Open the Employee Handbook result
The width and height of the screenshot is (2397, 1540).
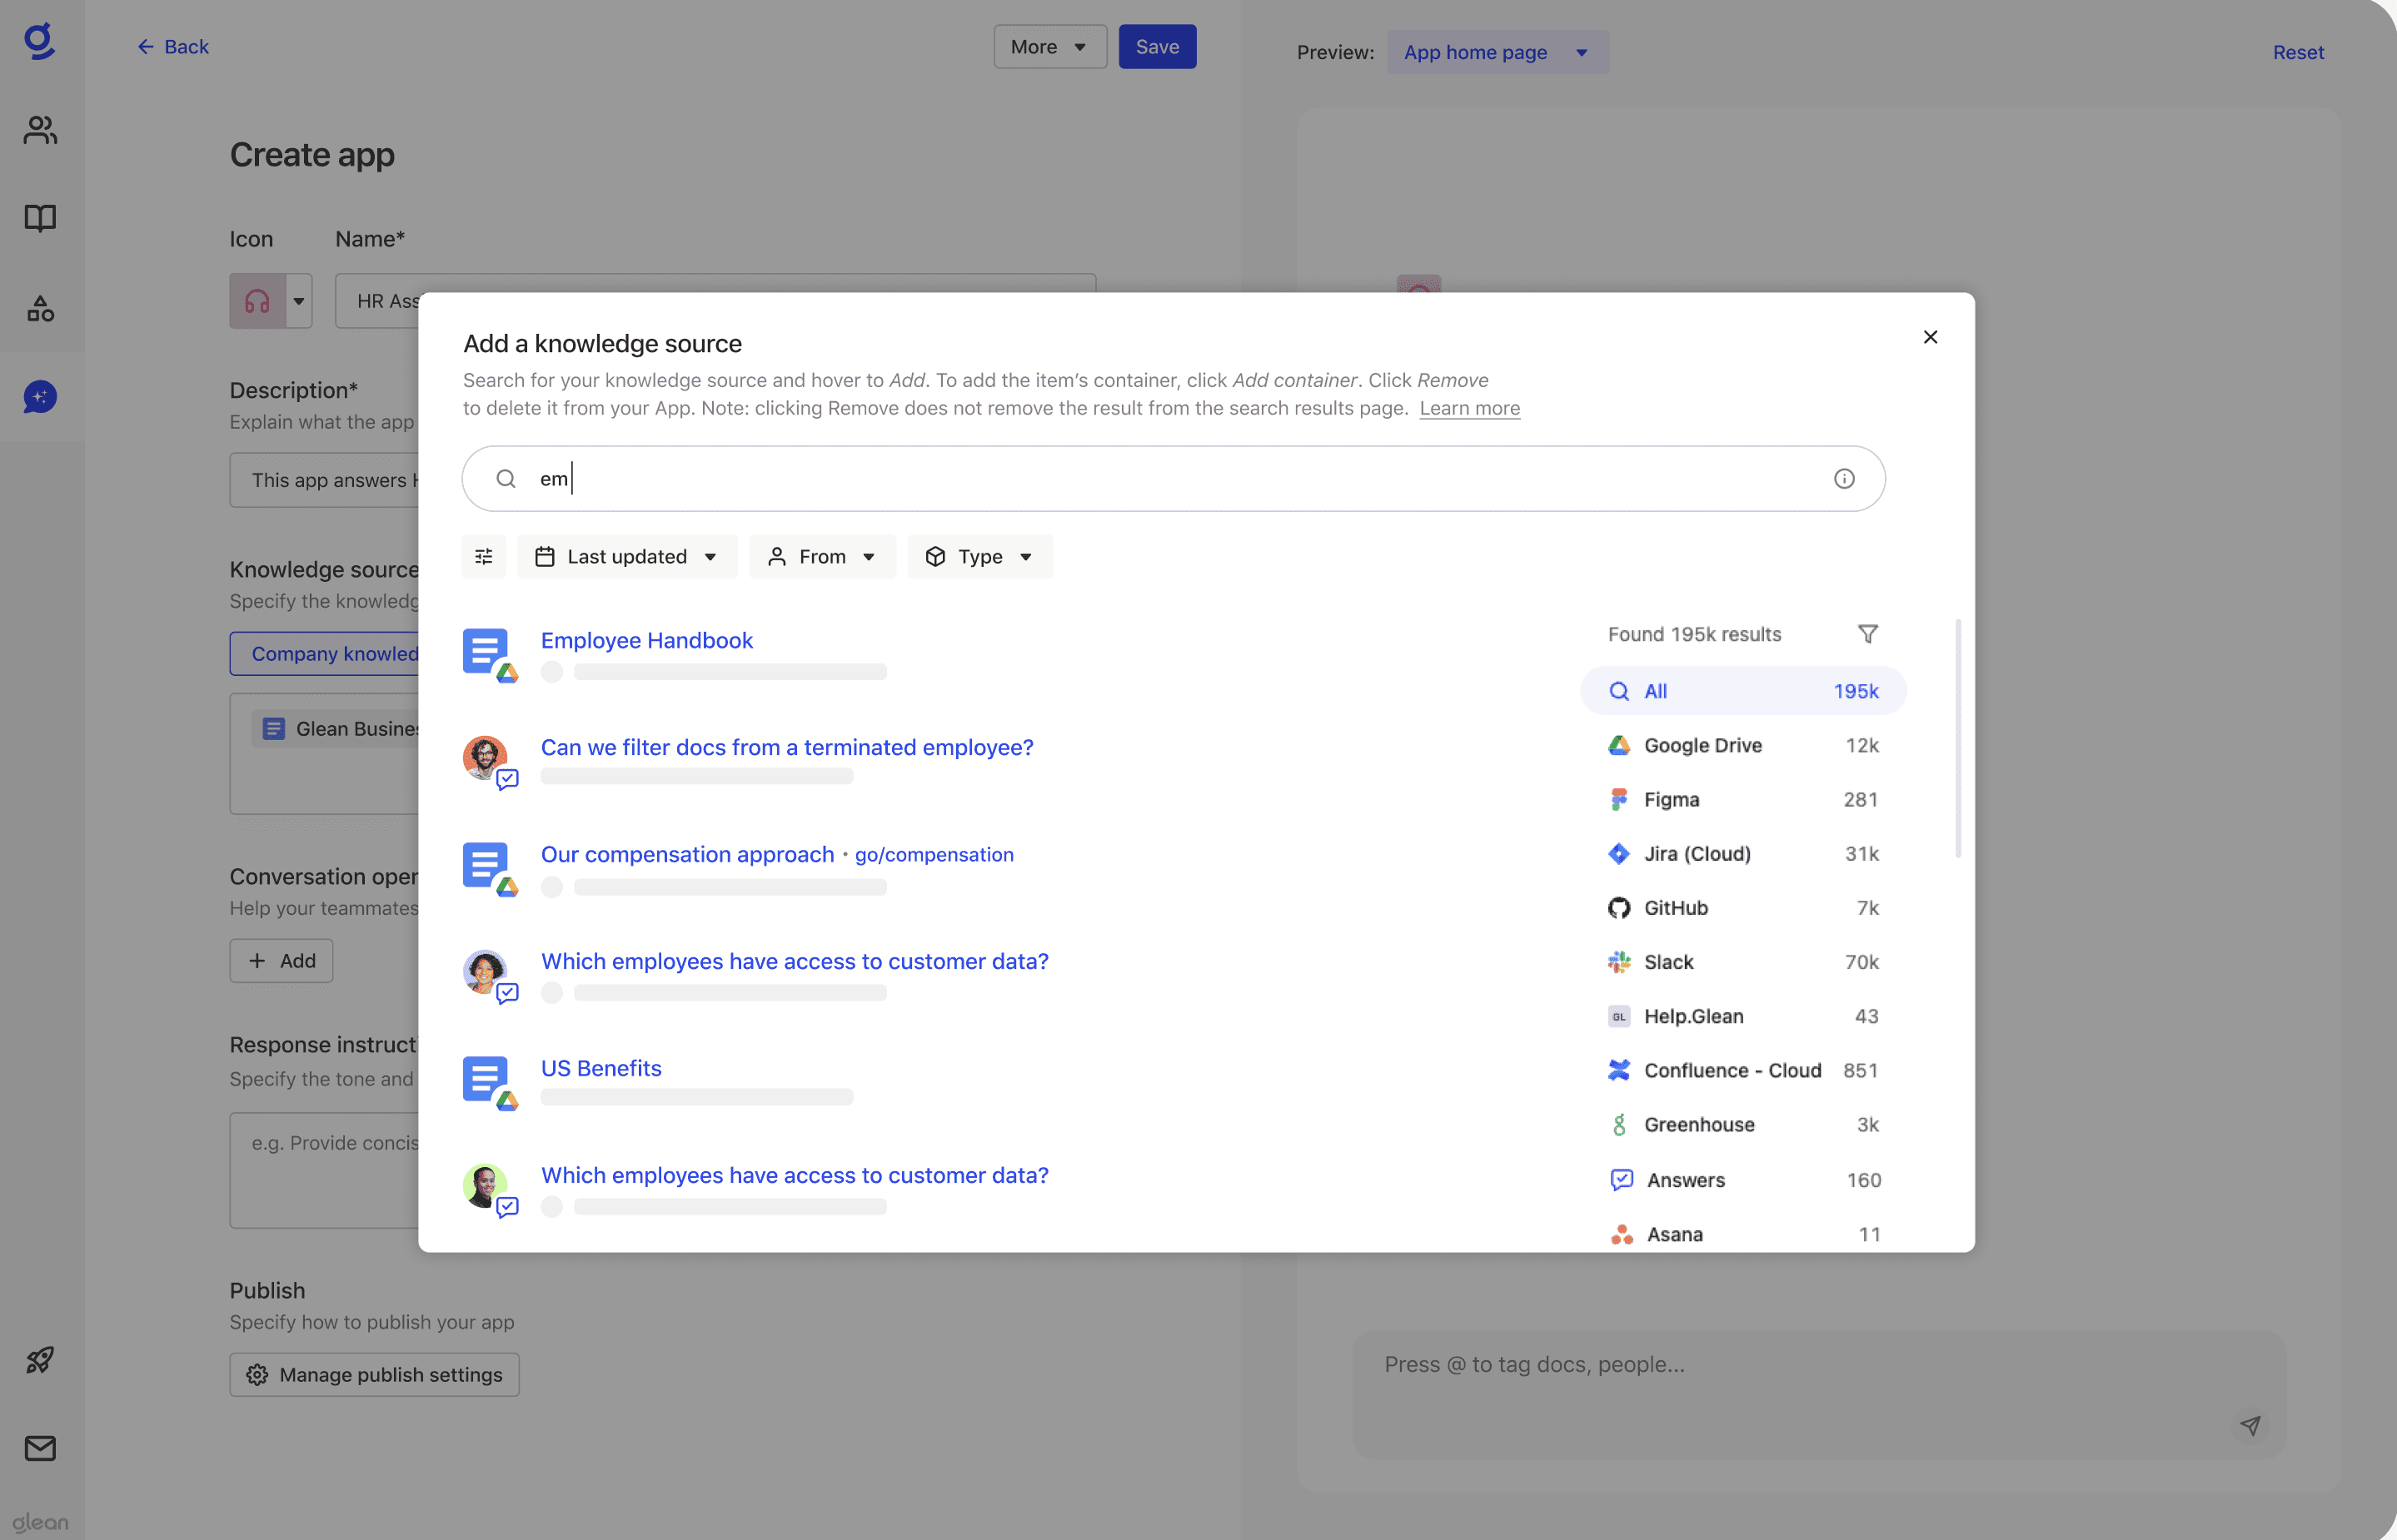[x=646, y=640]
